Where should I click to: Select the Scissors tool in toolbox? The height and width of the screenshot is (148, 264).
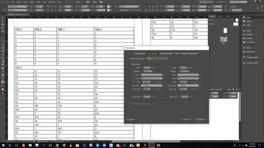coord(3,55)
